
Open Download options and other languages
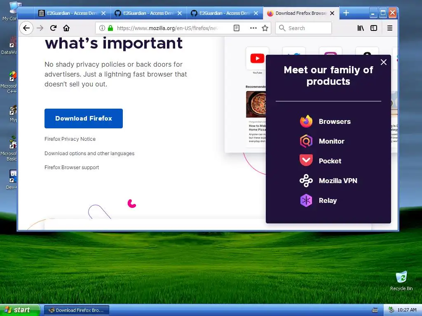pos(89,153)
